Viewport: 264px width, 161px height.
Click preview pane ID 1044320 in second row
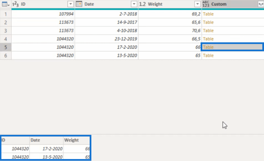click(15, 157)
